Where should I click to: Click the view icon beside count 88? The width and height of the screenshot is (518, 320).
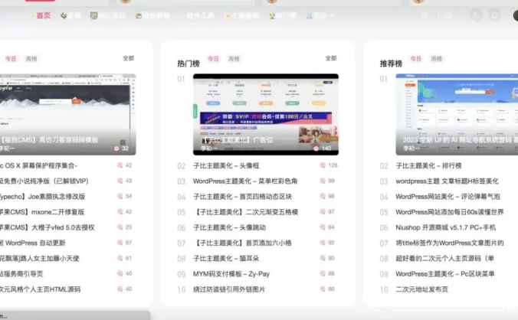click(323, 273)
